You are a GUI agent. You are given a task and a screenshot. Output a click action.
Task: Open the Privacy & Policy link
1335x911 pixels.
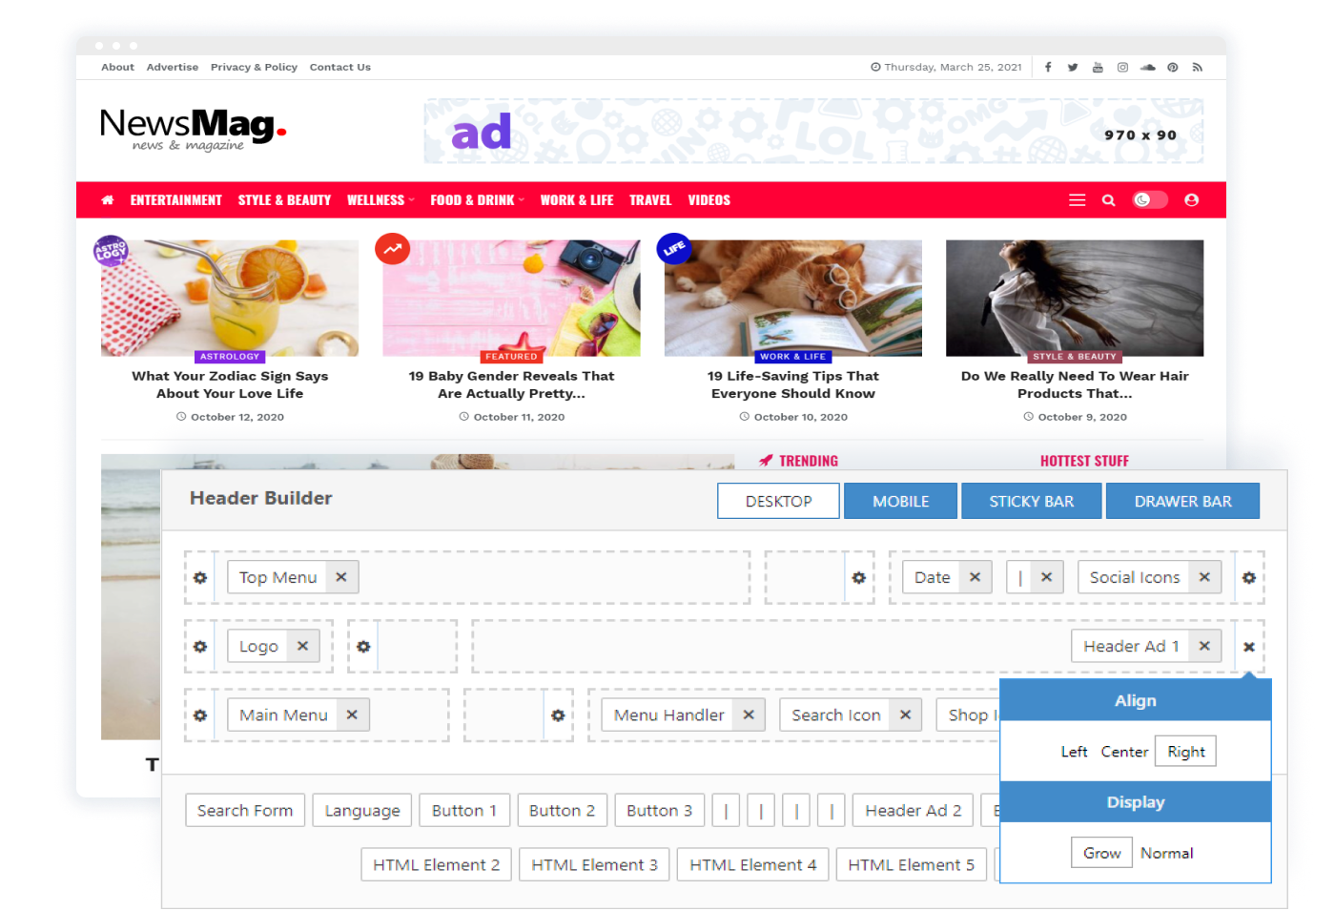pyautogui.click(x=254, y=68)
